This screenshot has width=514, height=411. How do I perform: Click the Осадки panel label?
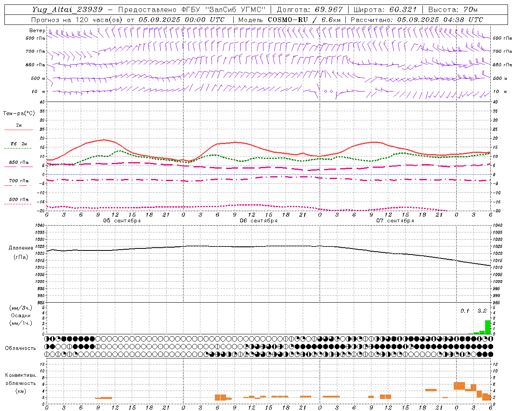(x=21, y=315)
